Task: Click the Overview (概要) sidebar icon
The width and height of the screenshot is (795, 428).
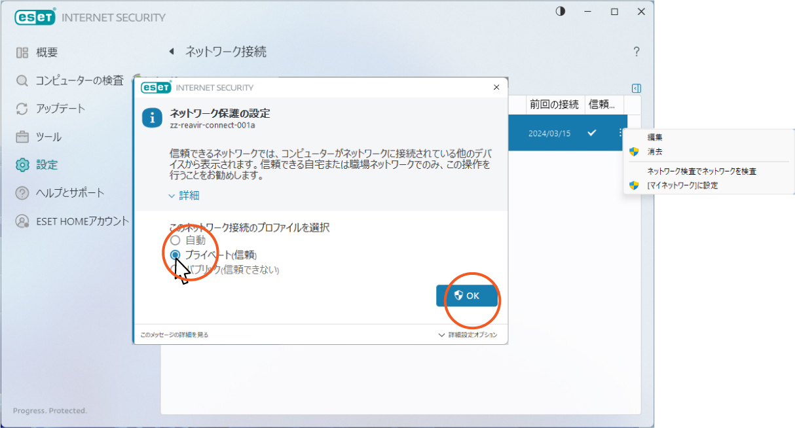Action: tap(22, 52)
